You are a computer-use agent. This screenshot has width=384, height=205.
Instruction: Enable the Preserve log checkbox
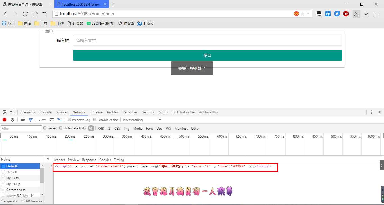(69, 120)
